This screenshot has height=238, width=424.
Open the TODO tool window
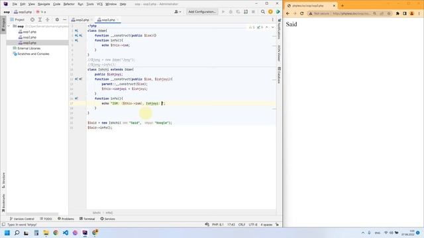point(46,219)
